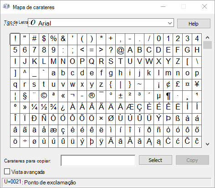The width and height of the screenshot is (215, 188).
Task: Select the digit 4 character
Action: (197, 39)
